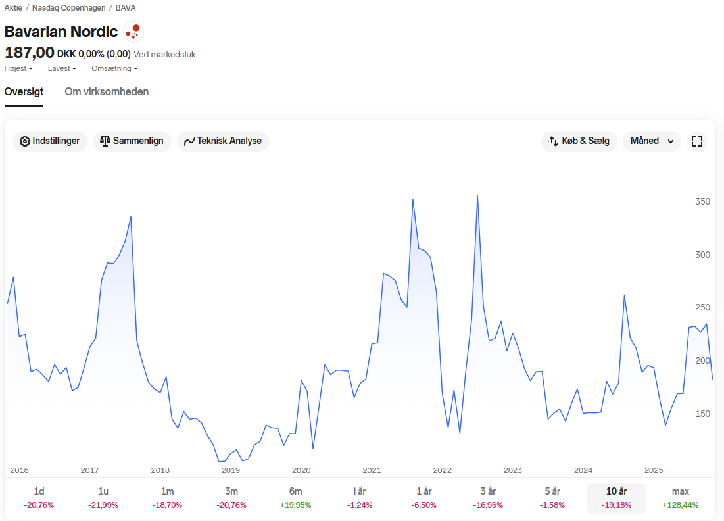Image resolution: width=724 pixels, height=521 pixels.
Task: Click the Bavarian Nordic red dots logo
Action: [134, 32]
